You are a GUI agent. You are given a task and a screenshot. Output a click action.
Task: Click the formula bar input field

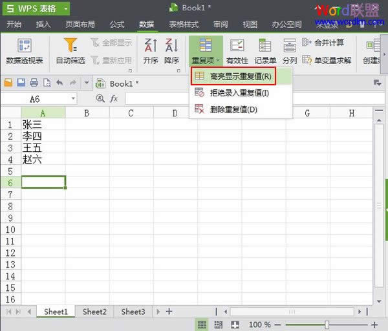point(254,98)
